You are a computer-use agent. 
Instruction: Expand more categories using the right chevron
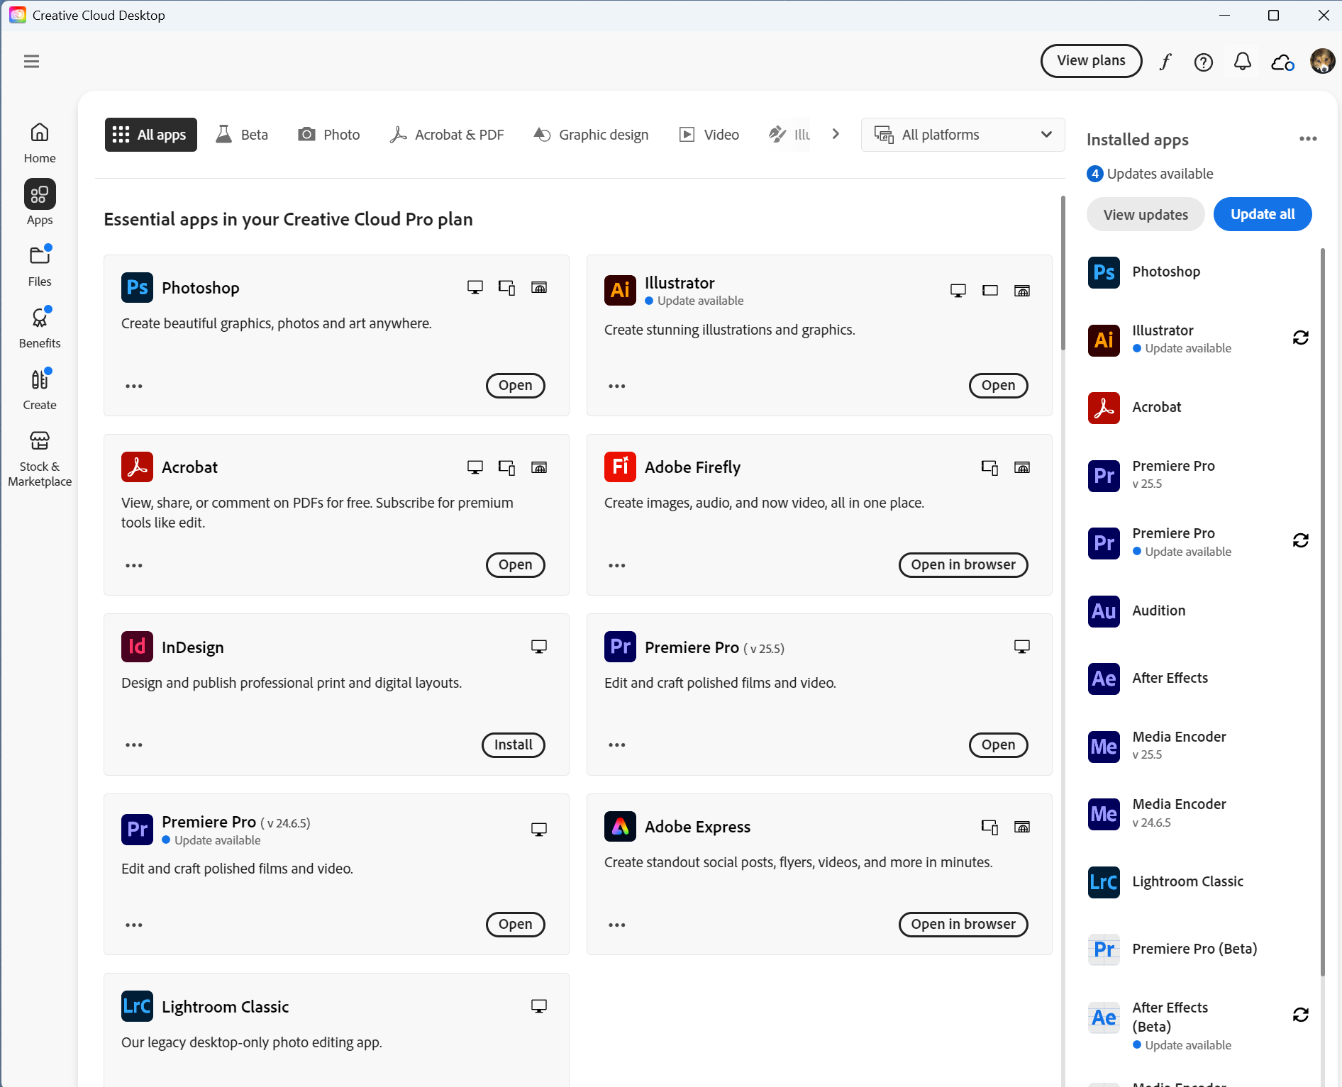pyautogui.click(x=836, y=134)
